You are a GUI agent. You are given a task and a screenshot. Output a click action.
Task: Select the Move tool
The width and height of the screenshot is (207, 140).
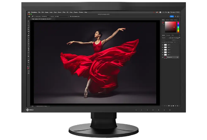(28, 21)
